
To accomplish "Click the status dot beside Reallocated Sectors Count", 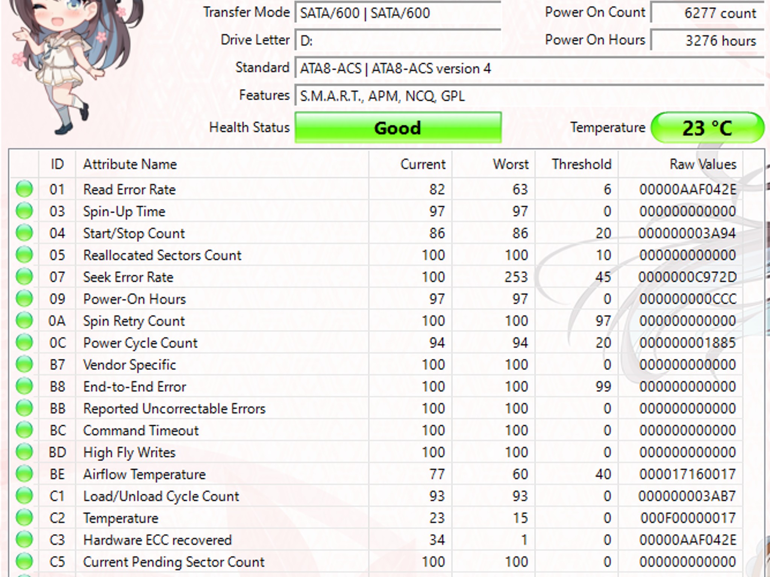I will coord(24,255).
